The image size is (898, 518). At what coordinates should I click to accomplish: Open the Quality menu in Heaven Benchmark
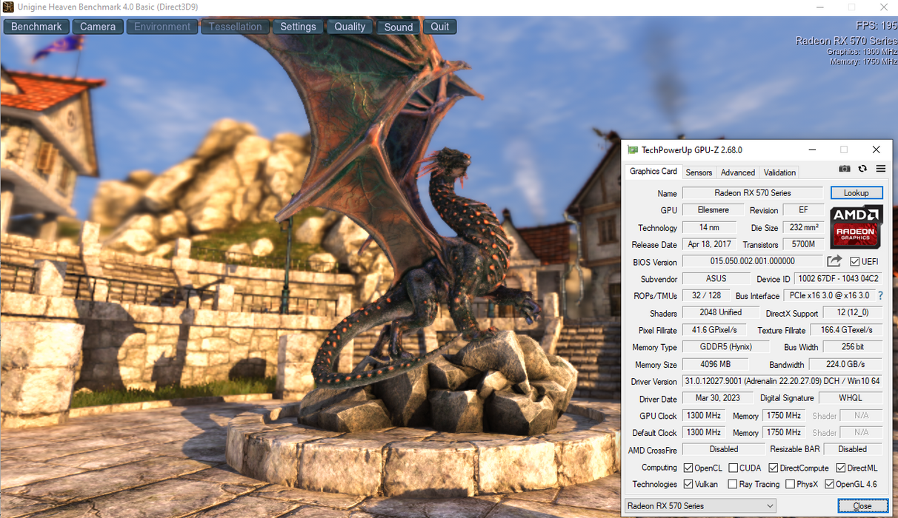point(350,27)
